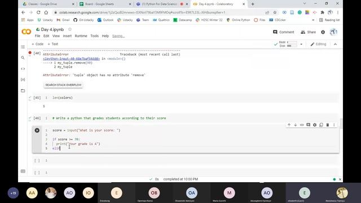
Task: Open Reading list
Action: coord(329,20)
